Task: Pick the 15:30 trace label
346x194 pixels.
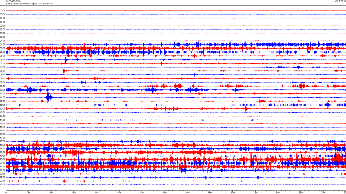Action: pyautogui.click(x=3, y=127)
